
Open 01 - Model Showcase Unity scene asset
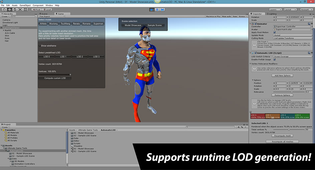pos(82,149)
